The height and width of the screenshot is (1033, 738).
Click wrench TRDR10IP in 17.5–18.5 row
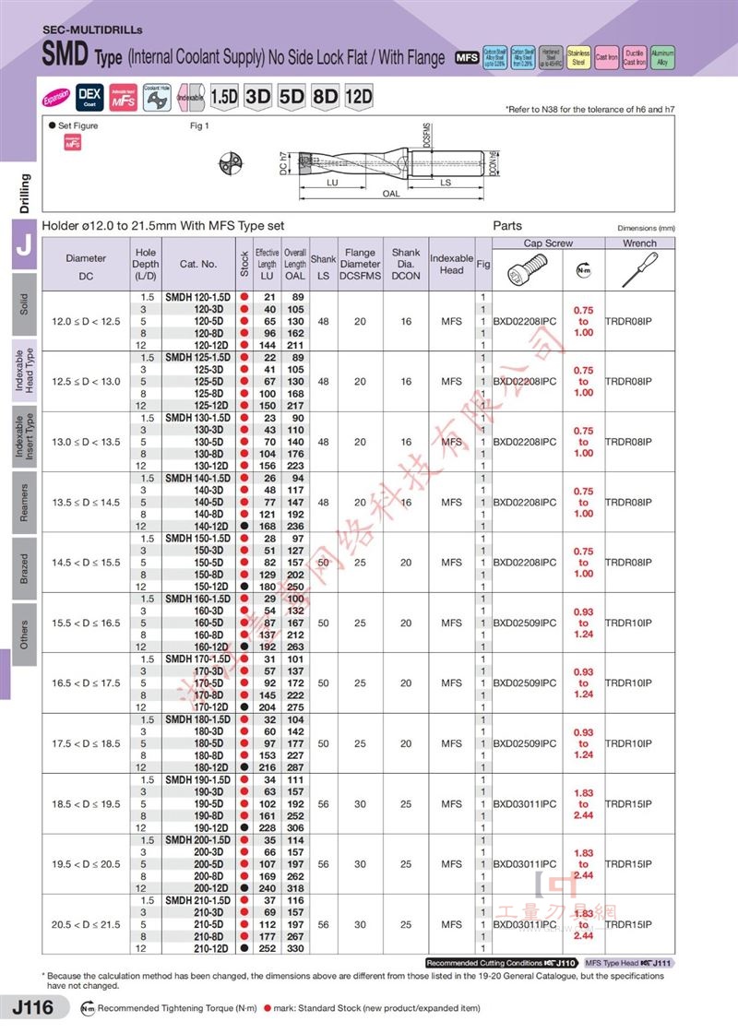pyautogui.click(x=628, y=743)
